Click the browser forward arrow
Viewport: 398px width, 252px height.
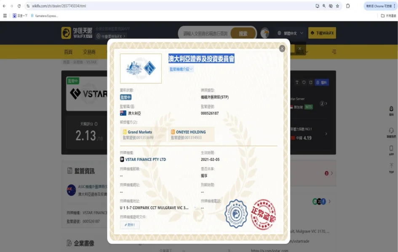tap(11, 6)
